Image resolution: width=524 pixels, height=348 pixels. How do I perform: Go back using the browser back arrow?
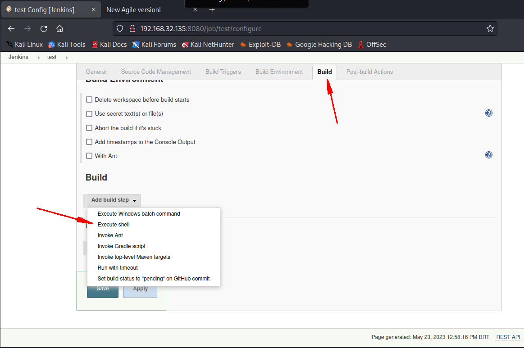(11, 29)
